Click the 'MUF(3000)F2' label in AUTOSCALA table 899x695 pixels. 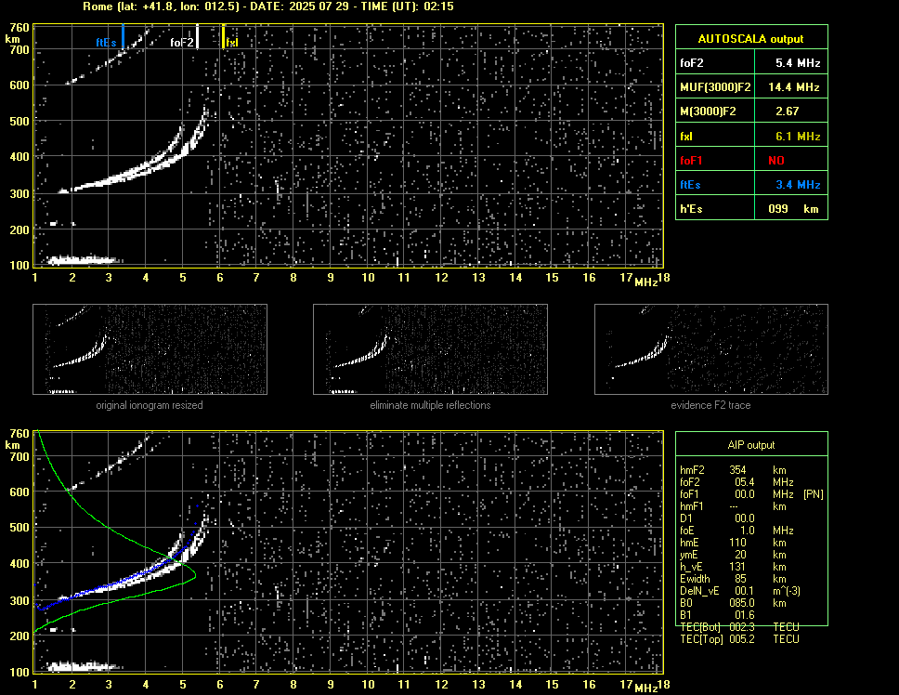click(715, 87)
